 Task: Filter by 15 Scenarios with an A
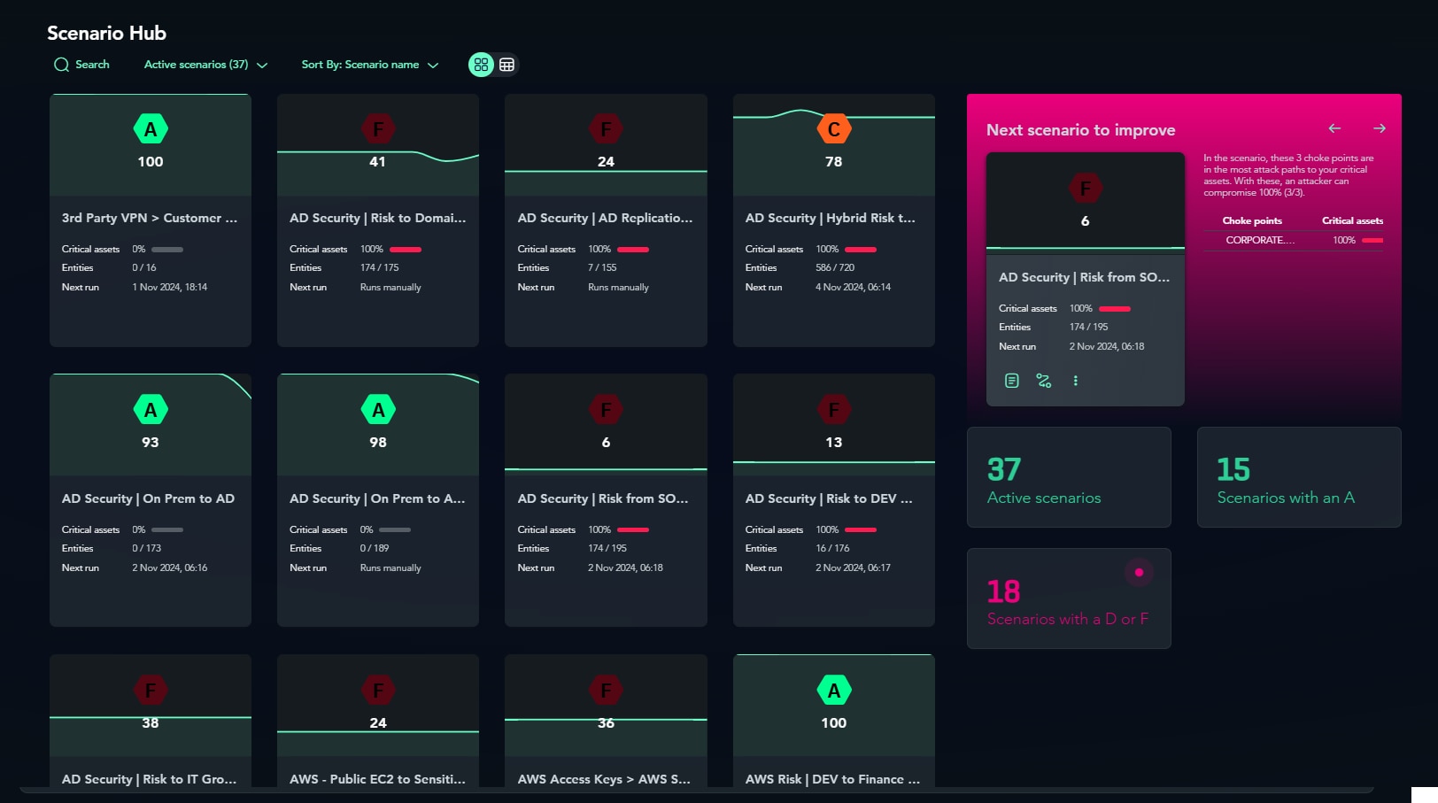(1298, 477)
